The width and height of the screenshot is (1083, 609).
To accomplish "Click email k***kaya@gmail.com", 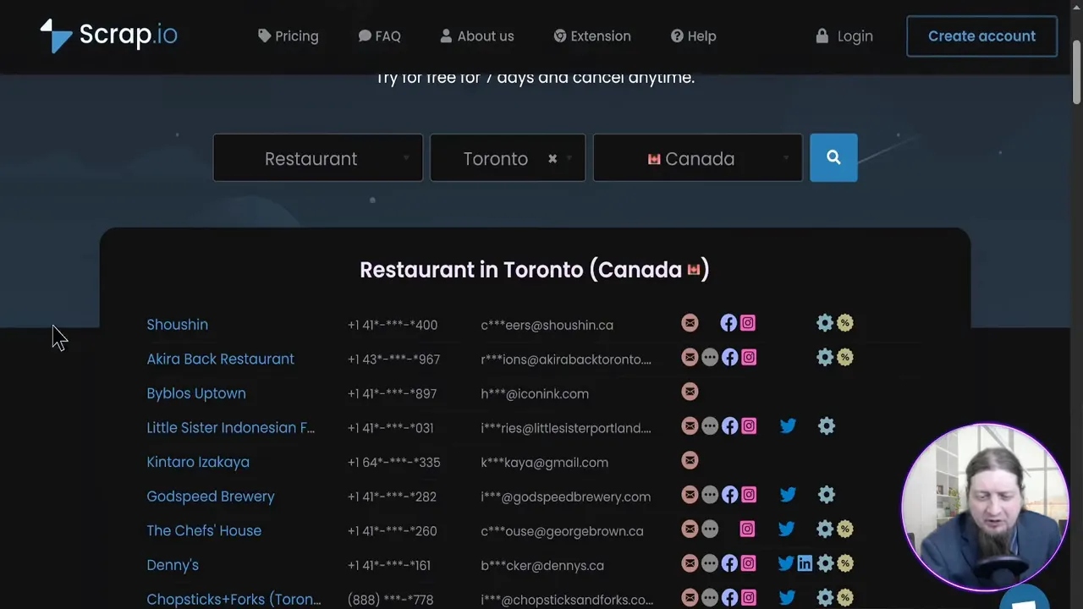I will point(544,462).
